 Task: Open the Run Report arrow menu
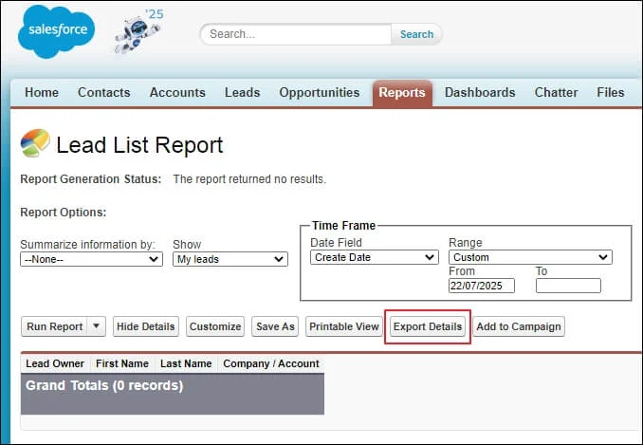tap(97, 326)
